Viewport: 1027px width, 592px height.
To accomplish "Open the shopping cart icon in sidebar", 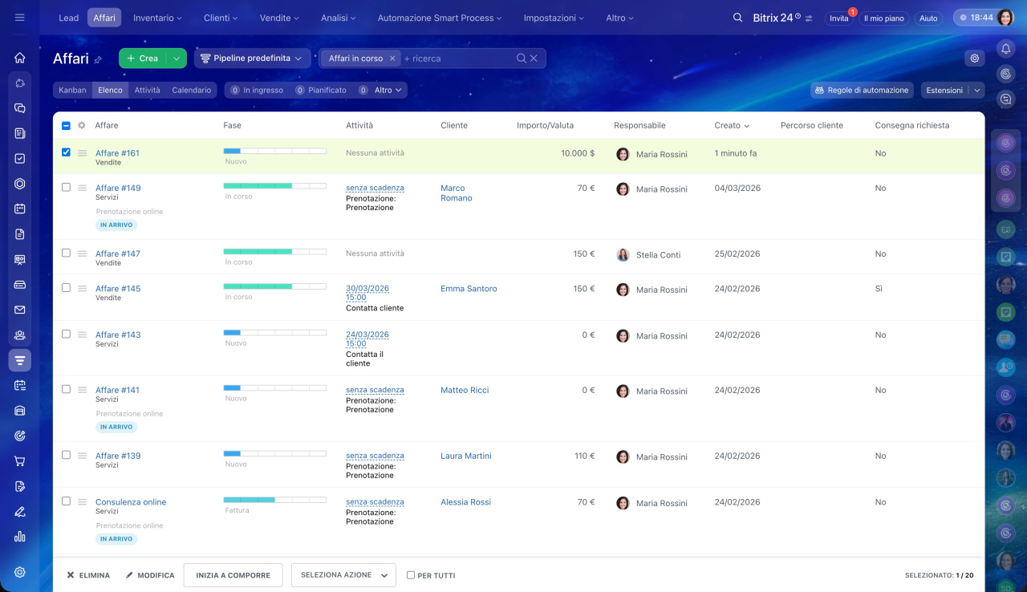I will [20, 461].
